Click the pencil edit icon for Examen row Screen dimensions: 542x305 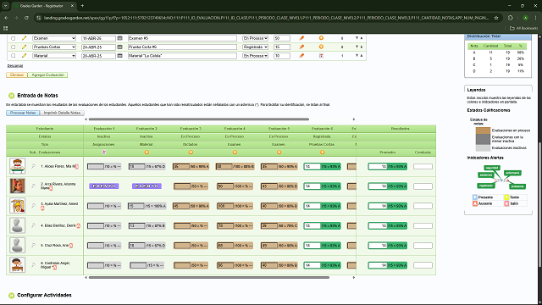[x=24, y=38]
